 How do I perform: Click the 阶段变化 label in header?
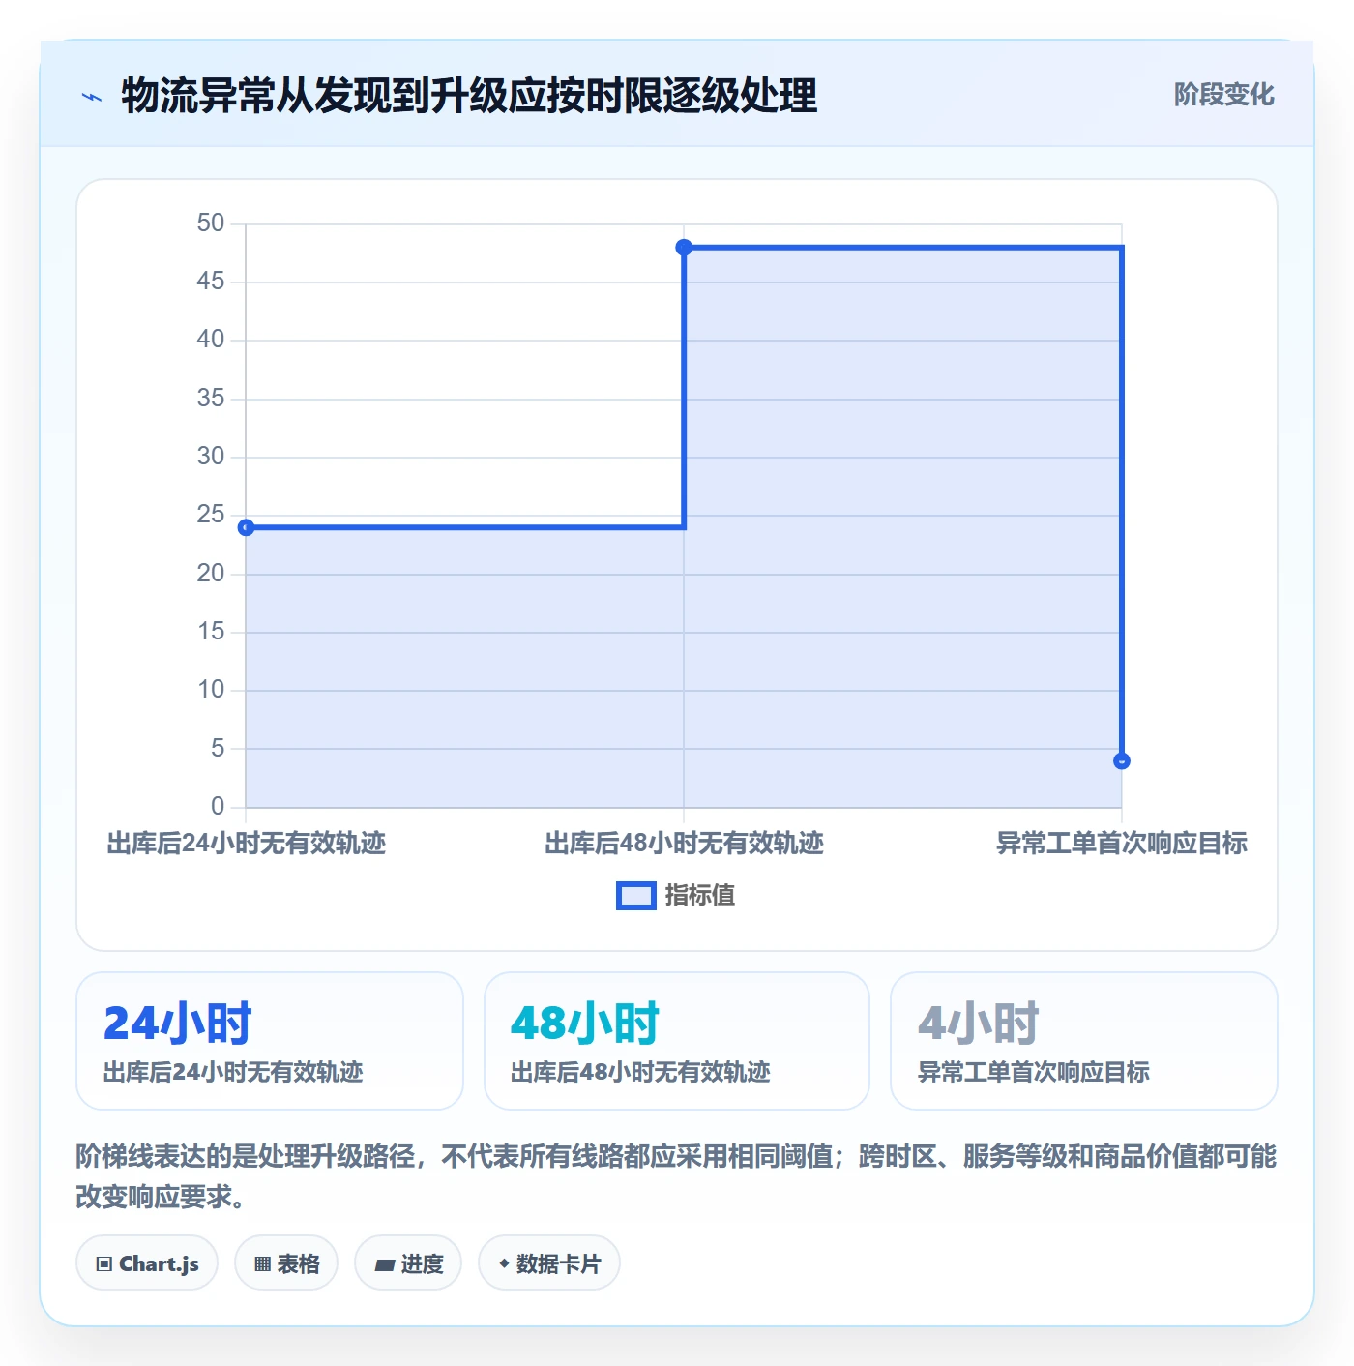[x=1223, y=95]
